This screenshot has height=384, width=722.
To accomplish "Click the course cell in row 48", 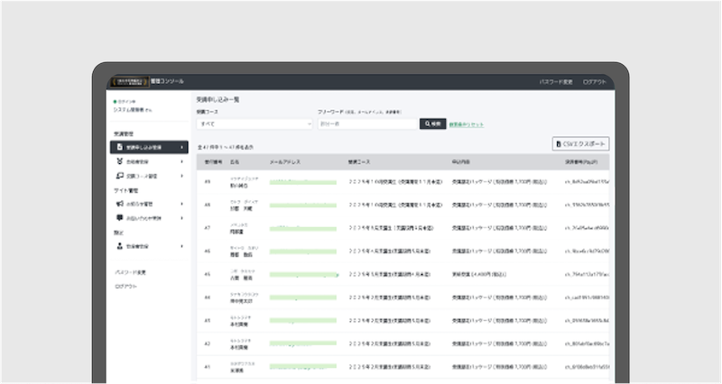I will (395, 205).
